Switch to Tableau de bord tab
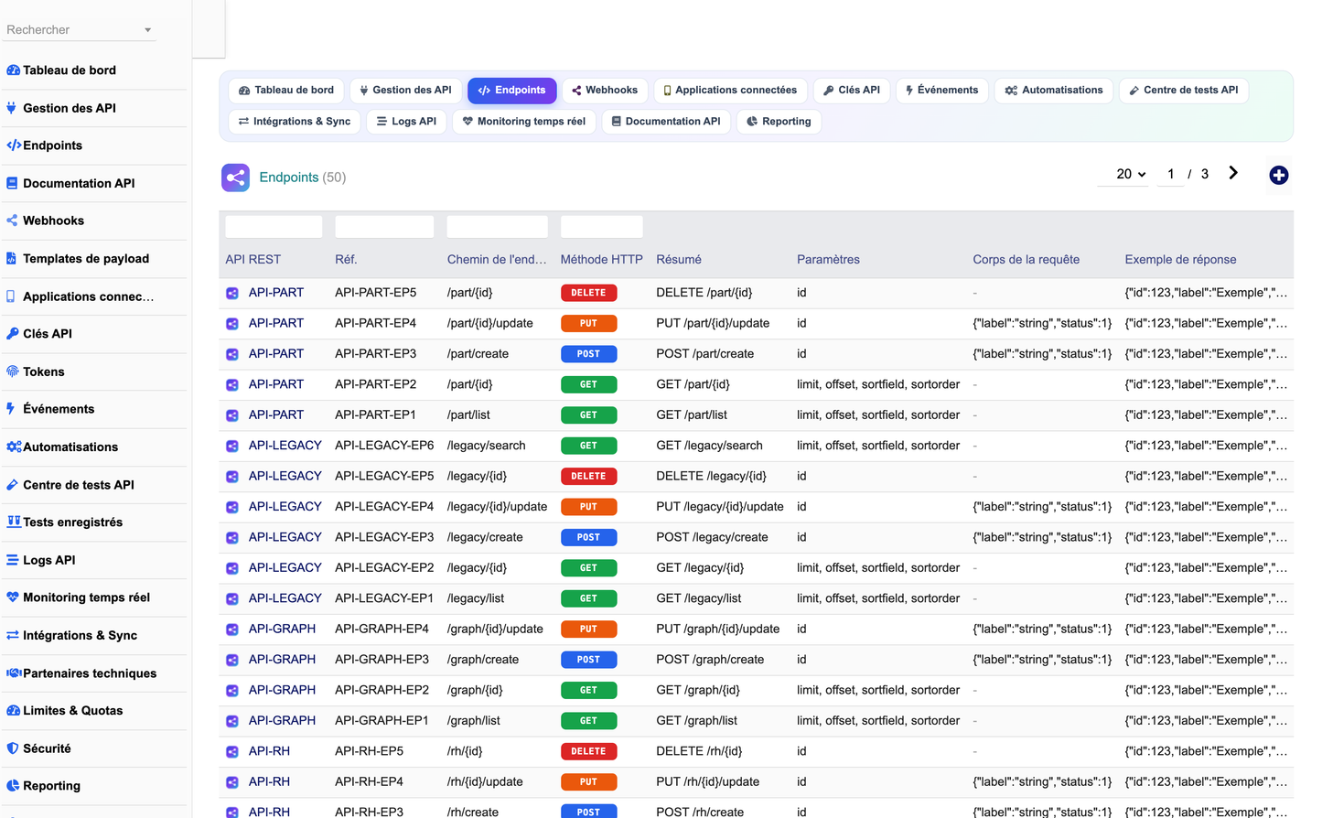This screenshot has width=1322, height=818. click(286, 91)
